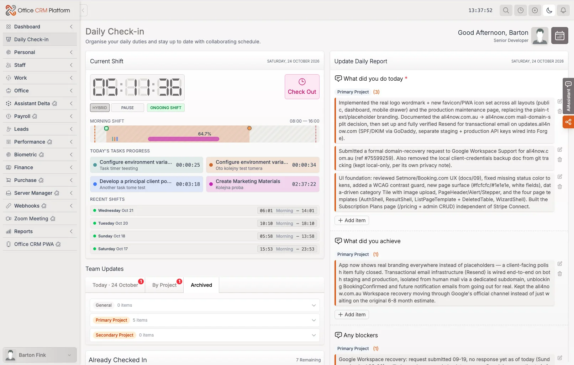
Task: Click the green check-in marker on shift timeline
Action: (106, 128)
